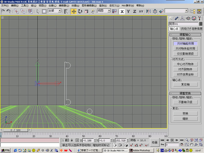204x153 pixels.
Task: Click the Mirror Selected Objects icon
Action: (x=148, y=11)
